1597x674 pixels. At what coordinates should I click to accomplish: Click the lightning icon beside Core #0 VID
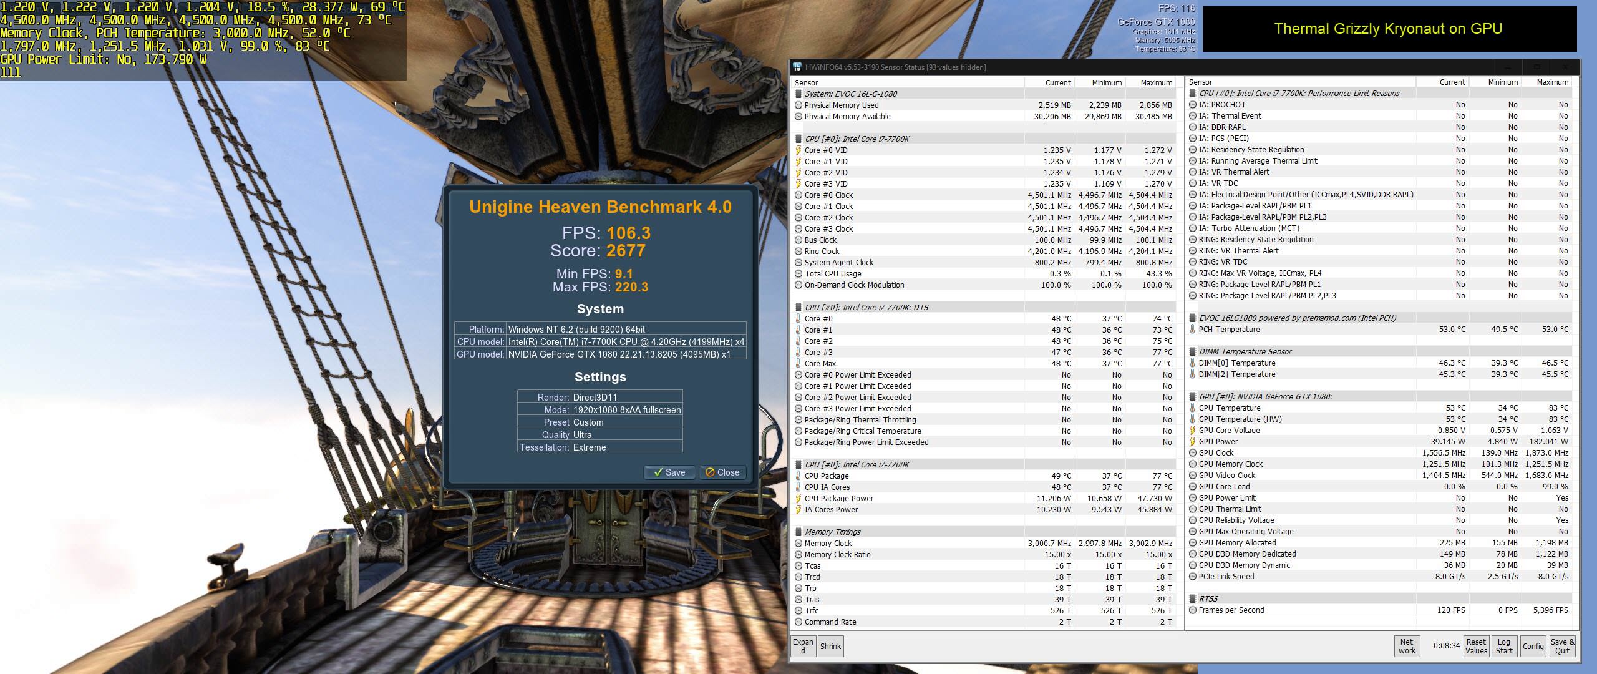coord(798,150)
